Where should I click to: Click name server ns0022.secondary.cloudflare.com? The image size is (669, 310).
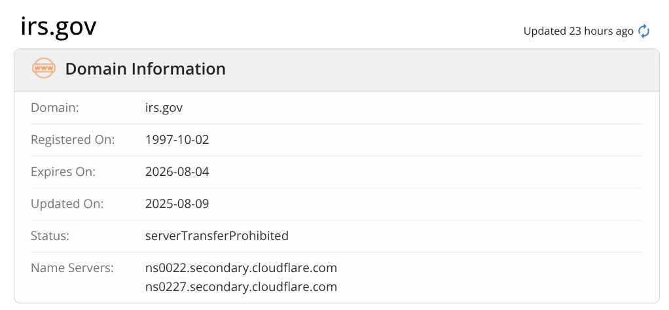(x=241, y=267)
